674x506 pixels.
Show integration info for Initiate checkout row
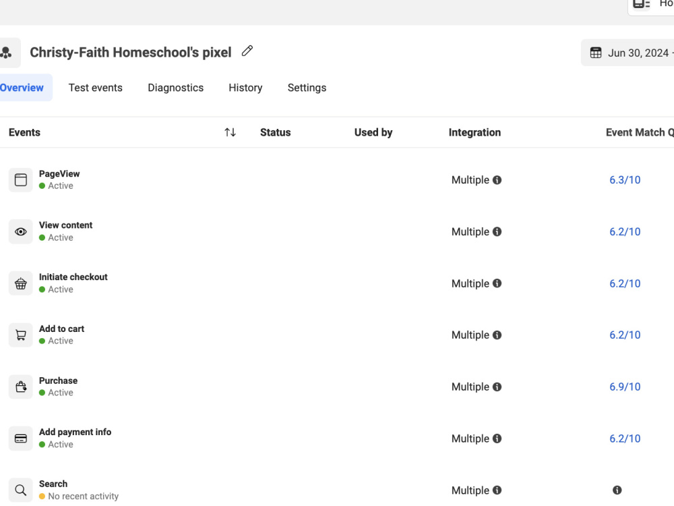click(497, 283)
